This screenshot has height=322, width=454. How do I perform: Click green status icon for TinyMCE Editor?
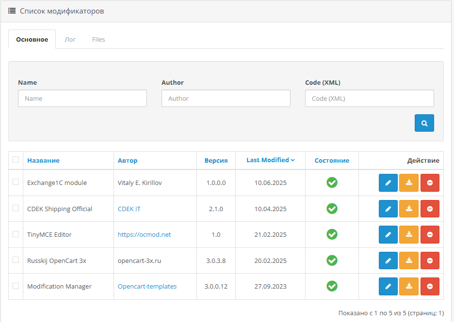(332, 234)
